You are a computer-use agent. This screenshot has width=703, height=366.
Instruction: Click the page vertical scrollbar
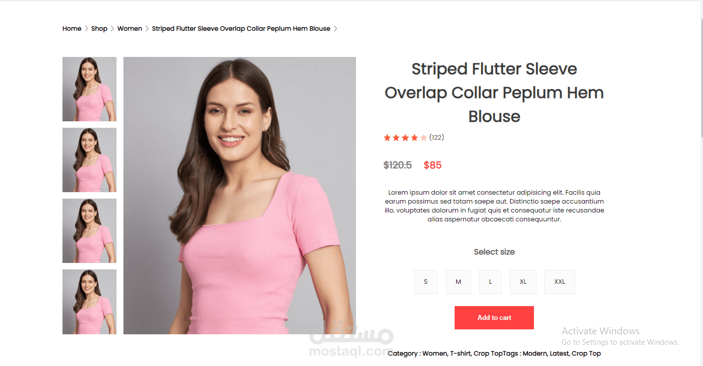pyautogui.click(x=701, y=78)
